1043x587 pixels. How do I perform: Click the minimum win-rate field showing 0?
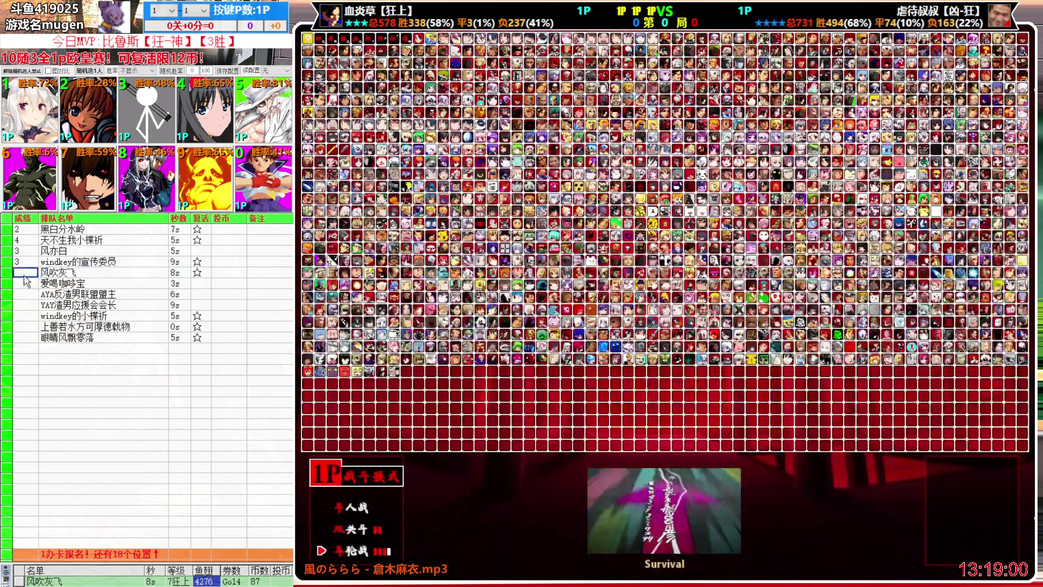pos(192,71)
